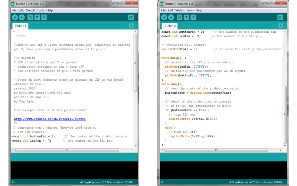Click horizontal scrollbar thumb in right window
The height and width of the screenshot is (186, 297).
tap(216, 150)
